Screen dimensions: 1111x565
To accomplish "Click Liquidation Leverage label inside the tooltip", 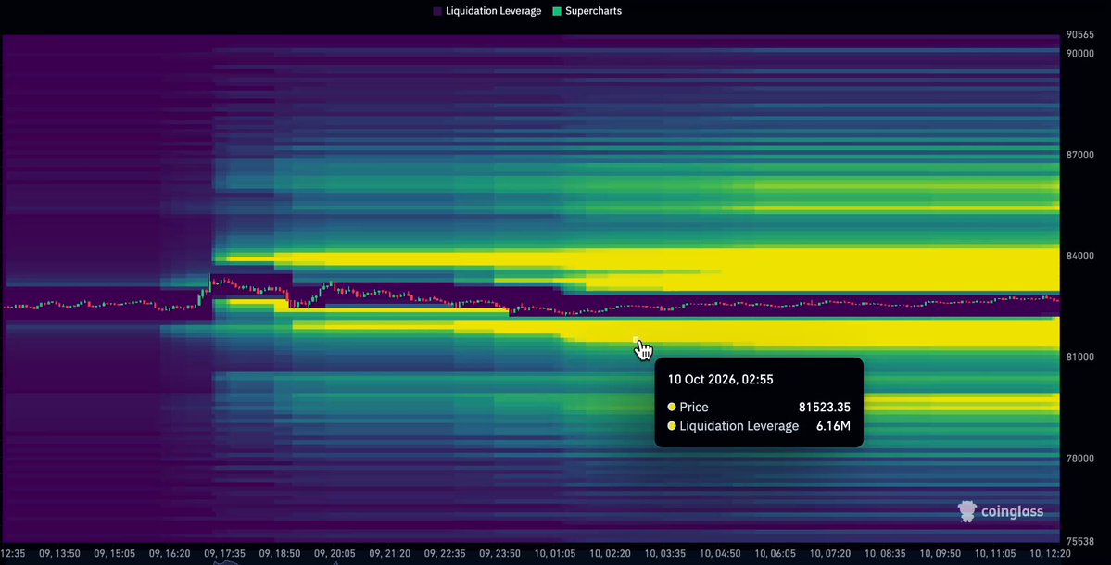I will [739, 426].
